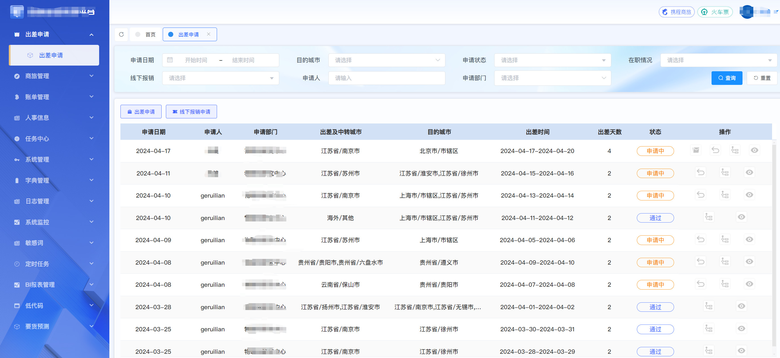780x358 pixels.
Task: Open the approval flow icon in the 北京市/市辖区 row
Action: [x=735, y=150]
